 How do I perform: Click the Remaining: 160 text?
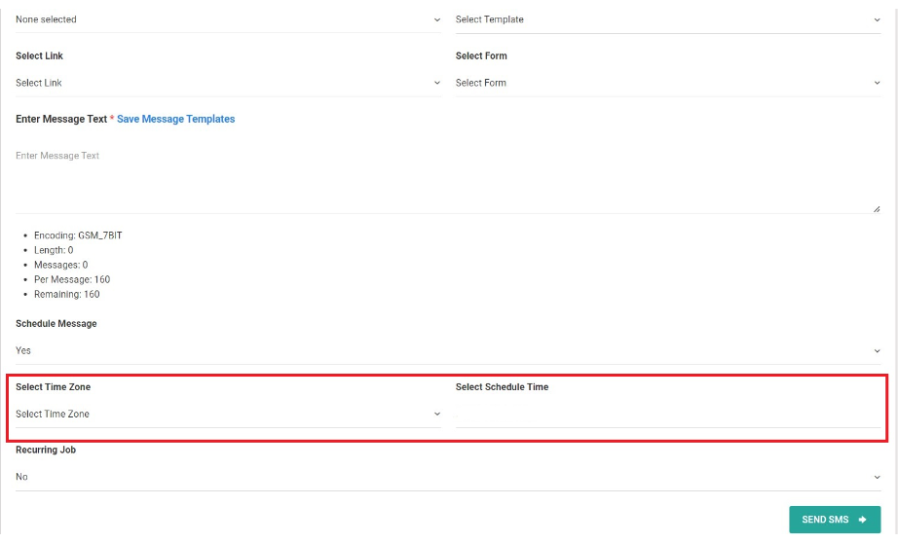pyautogui.click(x=67, y=294)
